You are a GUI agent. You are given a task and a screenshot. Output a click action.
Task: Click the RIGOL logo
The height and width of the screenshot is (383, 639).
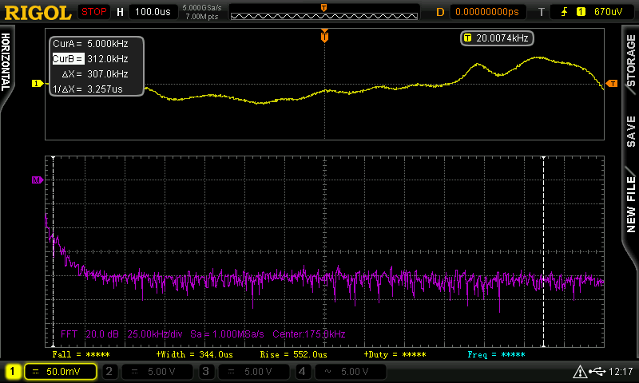38,13
